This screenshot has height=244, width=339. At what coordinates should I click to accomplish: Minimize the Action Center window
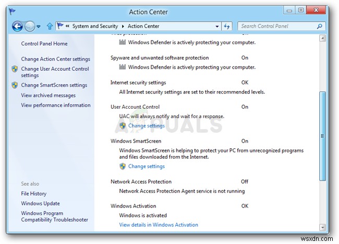289,10
